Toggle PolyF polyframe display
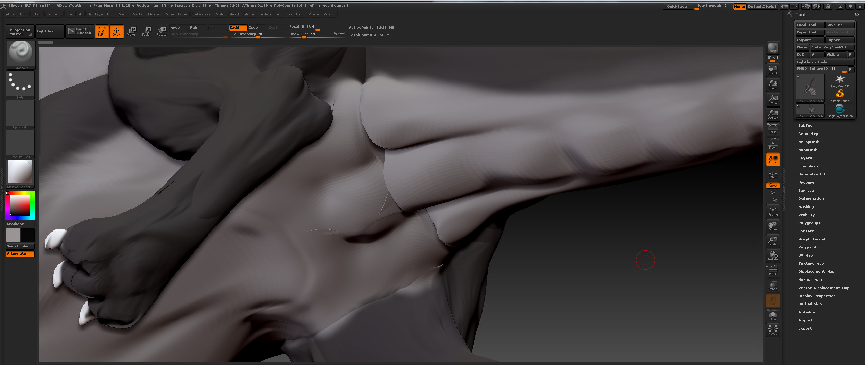This screenshot has width=865, height=365. (773, 271)
